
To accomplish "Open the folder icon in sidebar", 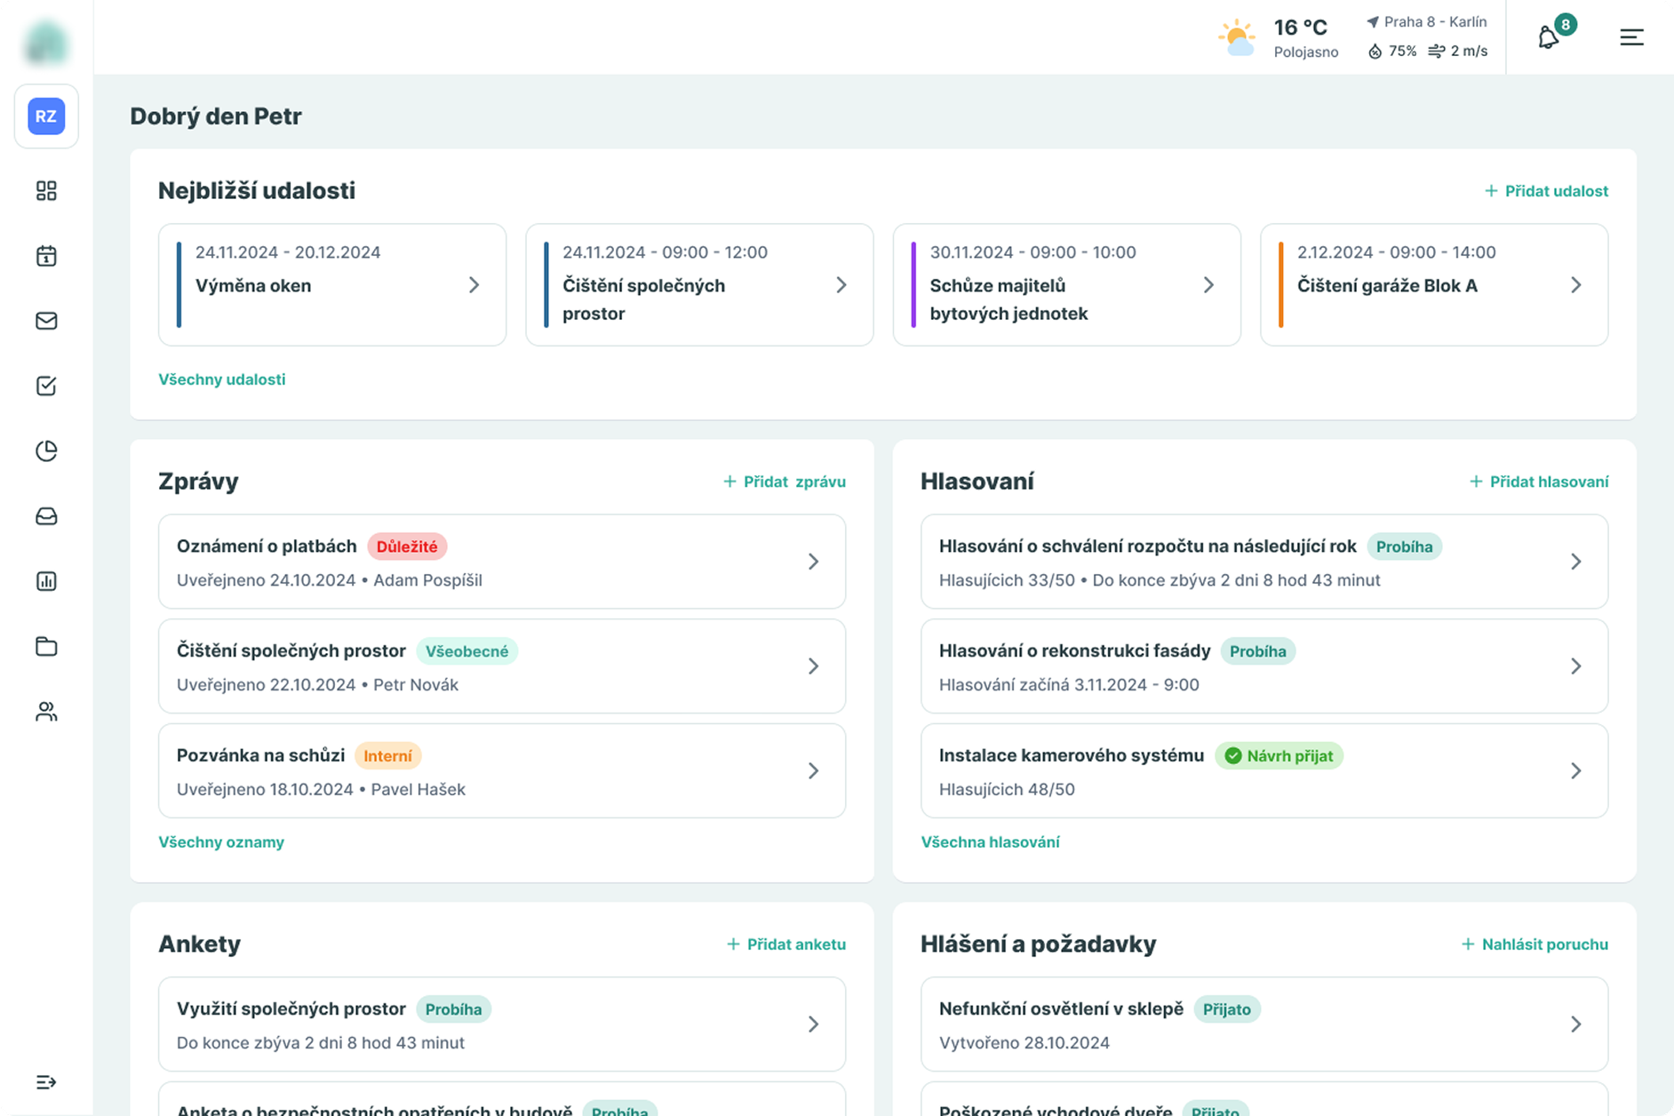I will (46, 646).
